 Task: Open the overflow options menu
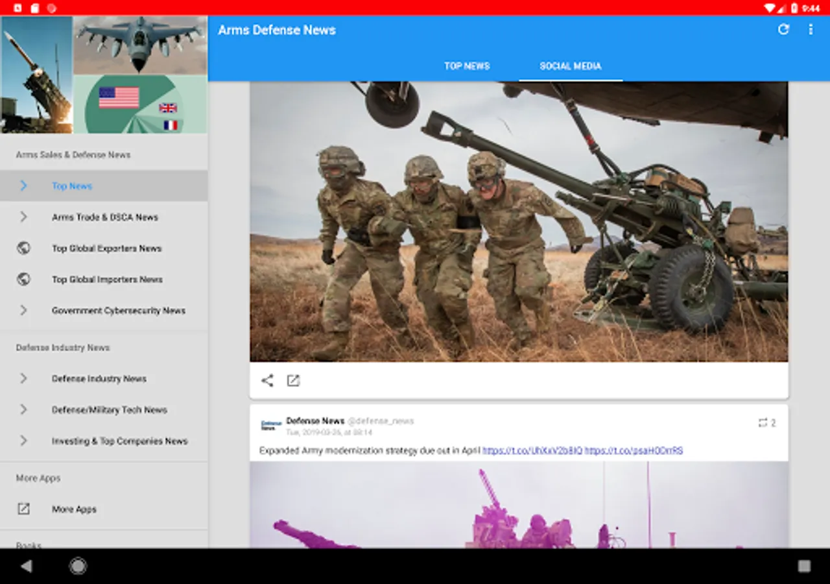point(811,29)
